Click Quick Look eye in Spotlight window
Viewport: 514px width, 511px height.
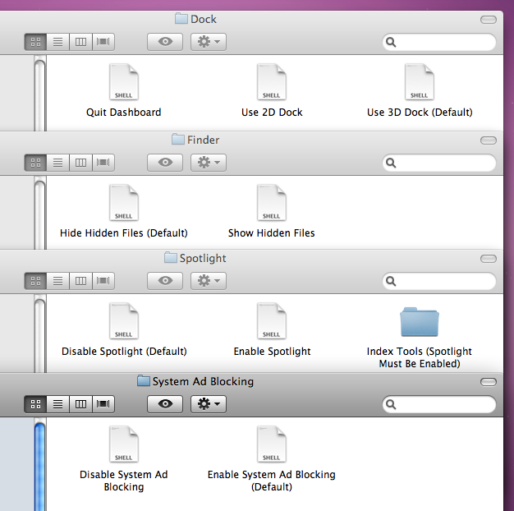[x=165, y=281]
